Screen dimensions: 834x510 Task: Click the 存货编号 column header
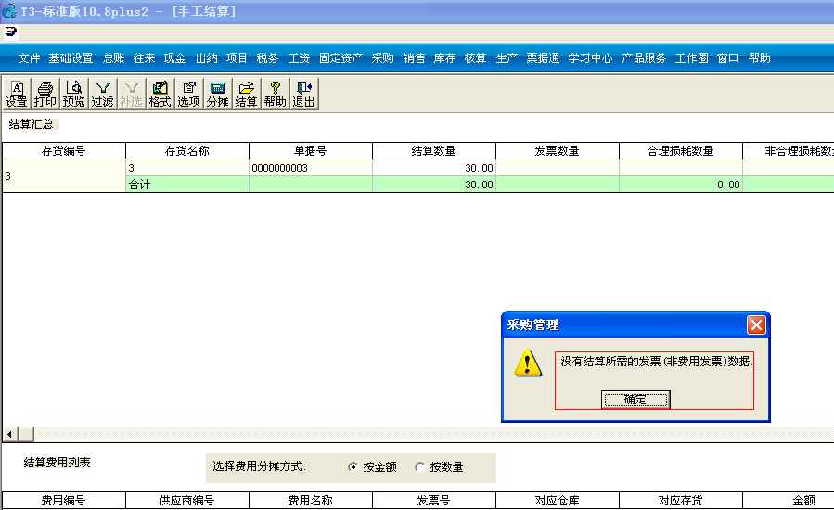(x=64, y=151)
